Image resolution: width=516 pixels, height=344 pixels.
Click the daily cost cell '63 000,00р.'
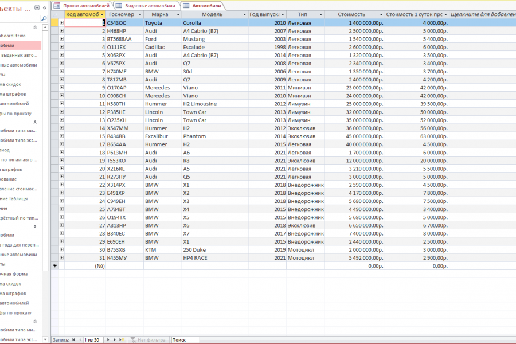point(417,136)
